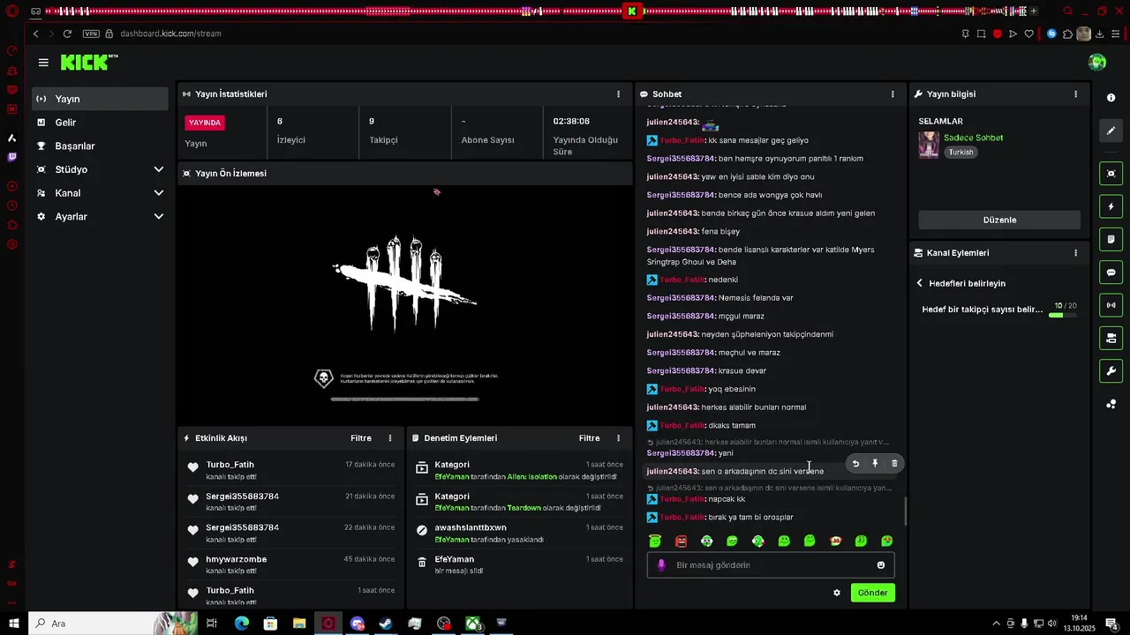Click the pencil edit icon in right toolbar
1130x635 pixels.
(x=1111, y=131)
